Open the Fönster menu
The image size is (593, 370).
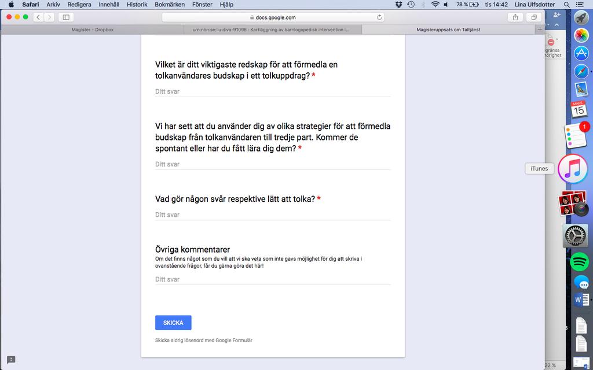tap(202, 5)
